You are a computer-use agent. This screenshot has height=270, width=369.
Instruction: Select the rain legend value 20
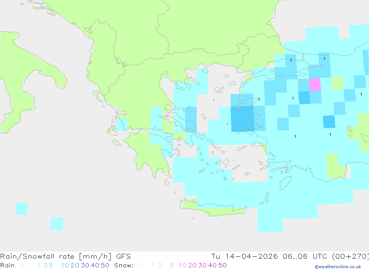tap(75, 265)
